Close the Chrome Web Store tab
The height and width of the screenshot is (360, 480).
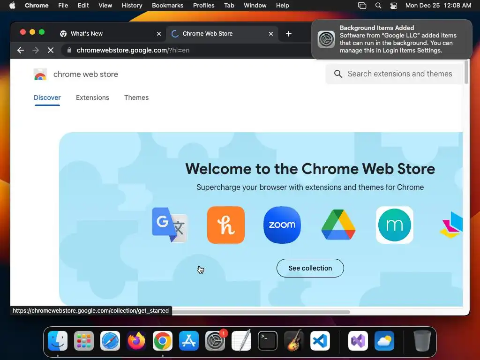click(x=270, y=34)
